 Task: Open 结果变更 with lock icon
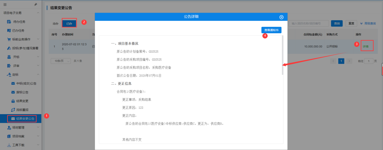tap(22, 101)
